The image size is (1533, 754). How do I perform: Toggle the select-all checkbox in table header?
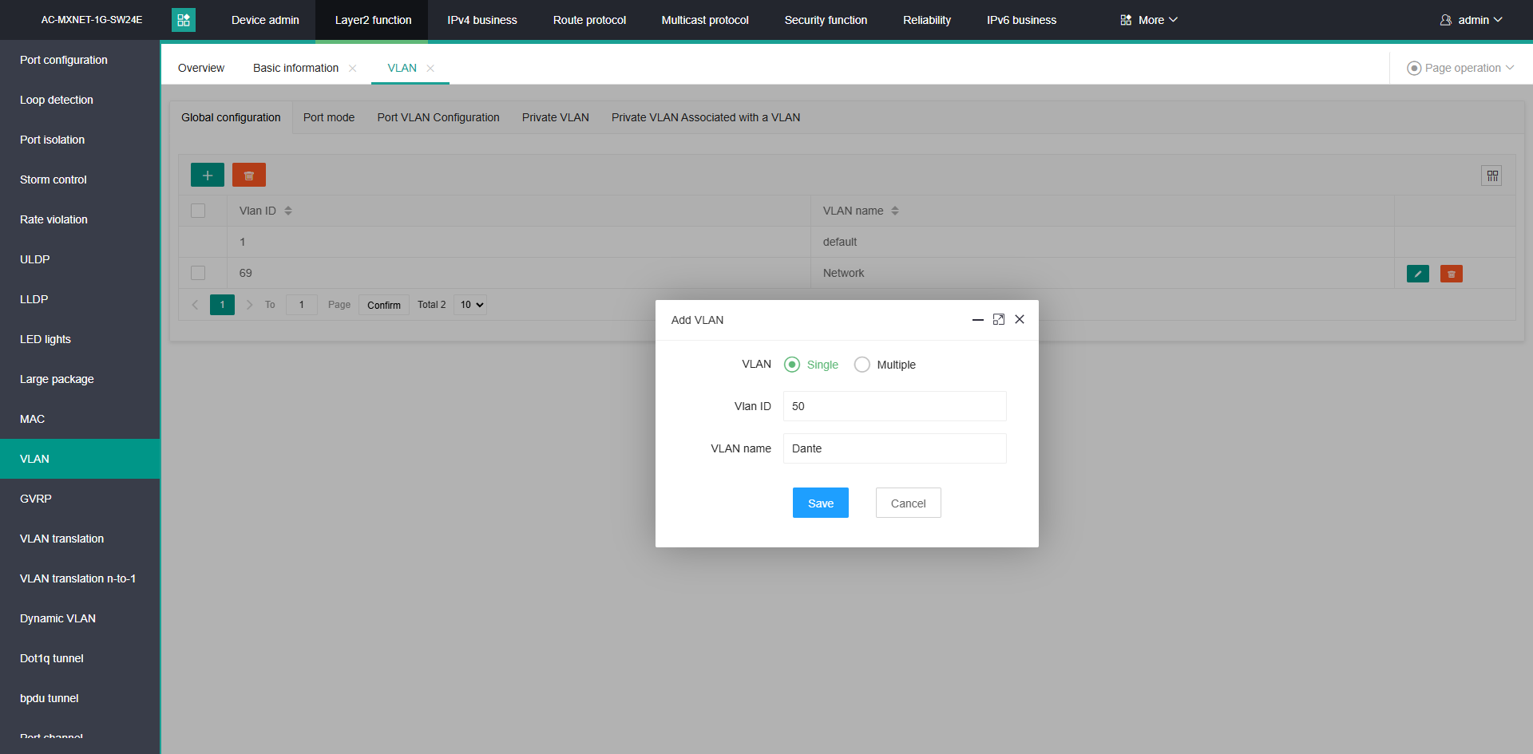(198, 211)
